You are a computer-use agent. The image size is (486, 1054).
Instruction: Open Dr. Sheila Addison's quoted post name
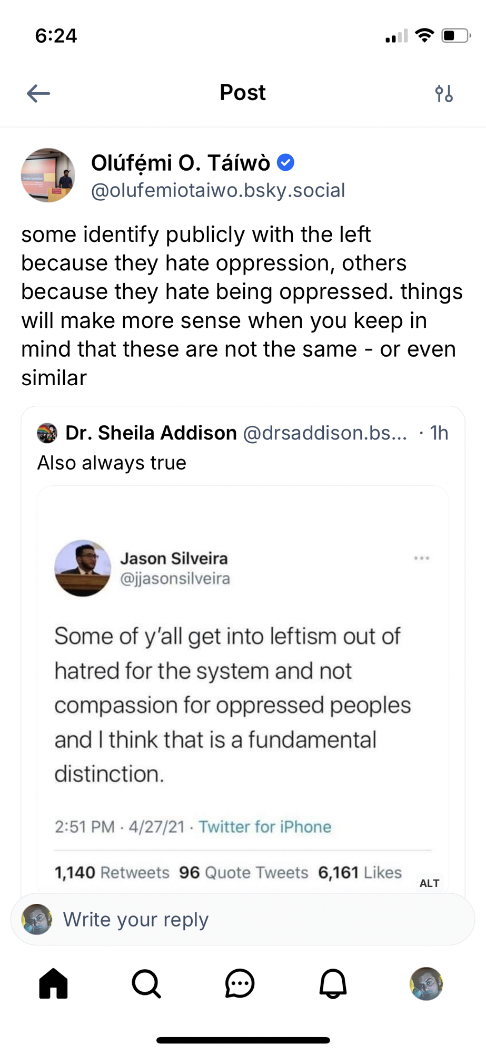click(151, 433)
